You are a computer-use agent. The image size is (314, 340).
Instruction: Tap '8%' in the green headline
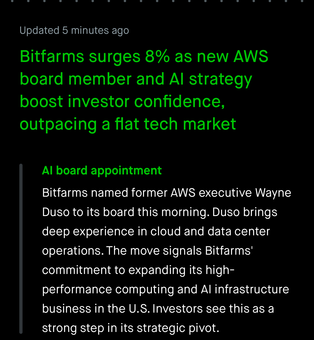[x=158, y=57]
